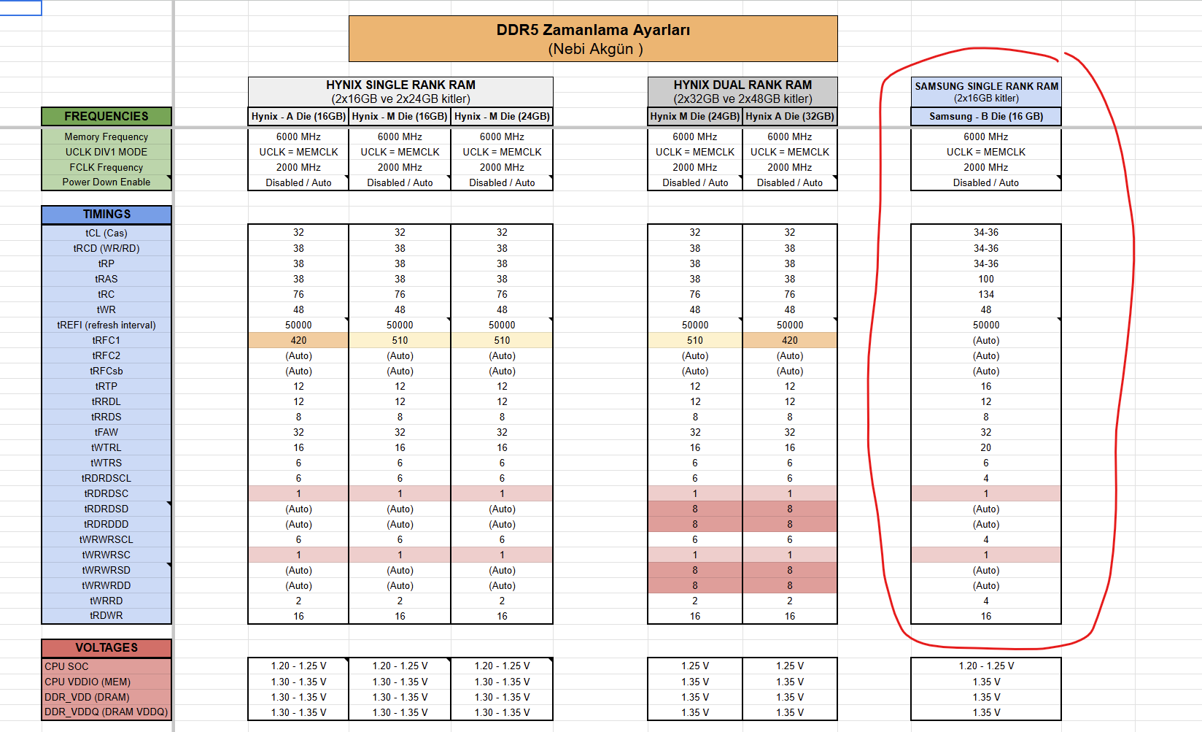Click Samsung's tRTP value "16"
Screen dimensions: 1202x732
coord(986,386)
